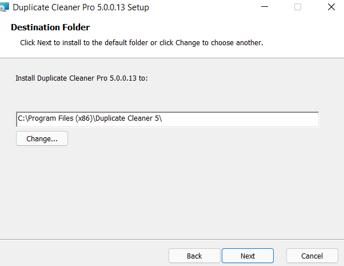Image resolution: width=344 pixels, height=266 pixels.
Task: Open the Change... folder browser
Action: [x=42, y=138]
